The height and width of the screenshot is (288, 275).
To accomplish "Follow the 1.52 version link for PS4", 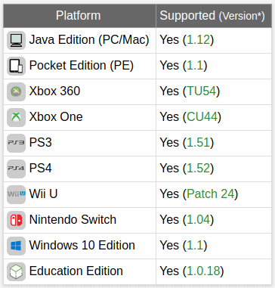I will click(x=198, y=169).
